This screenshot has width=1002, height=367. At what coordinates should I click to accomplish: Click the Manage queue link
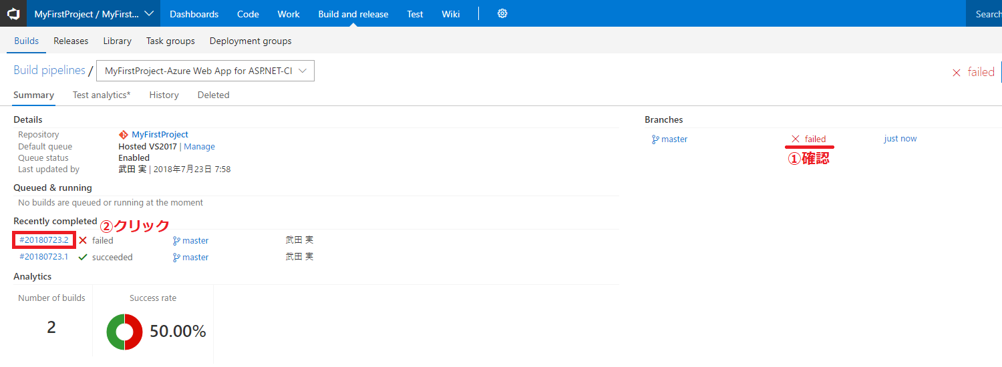click(199, 147)
